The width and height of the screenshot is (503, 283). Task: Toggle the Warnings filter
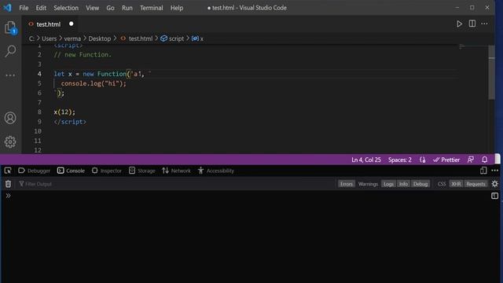pyautogui.click(x=368, y=184)
